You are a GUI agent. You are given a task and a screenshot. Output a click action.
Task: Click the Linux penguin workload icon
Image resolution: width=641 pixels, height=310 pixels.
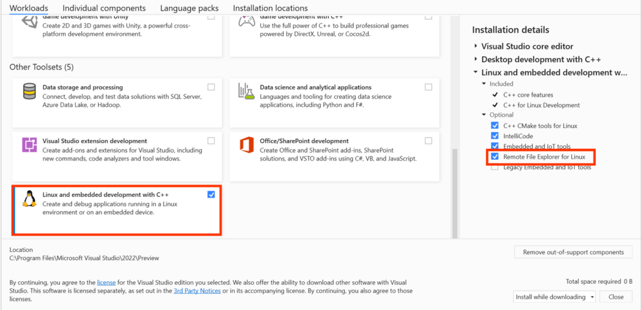[28, 199]
